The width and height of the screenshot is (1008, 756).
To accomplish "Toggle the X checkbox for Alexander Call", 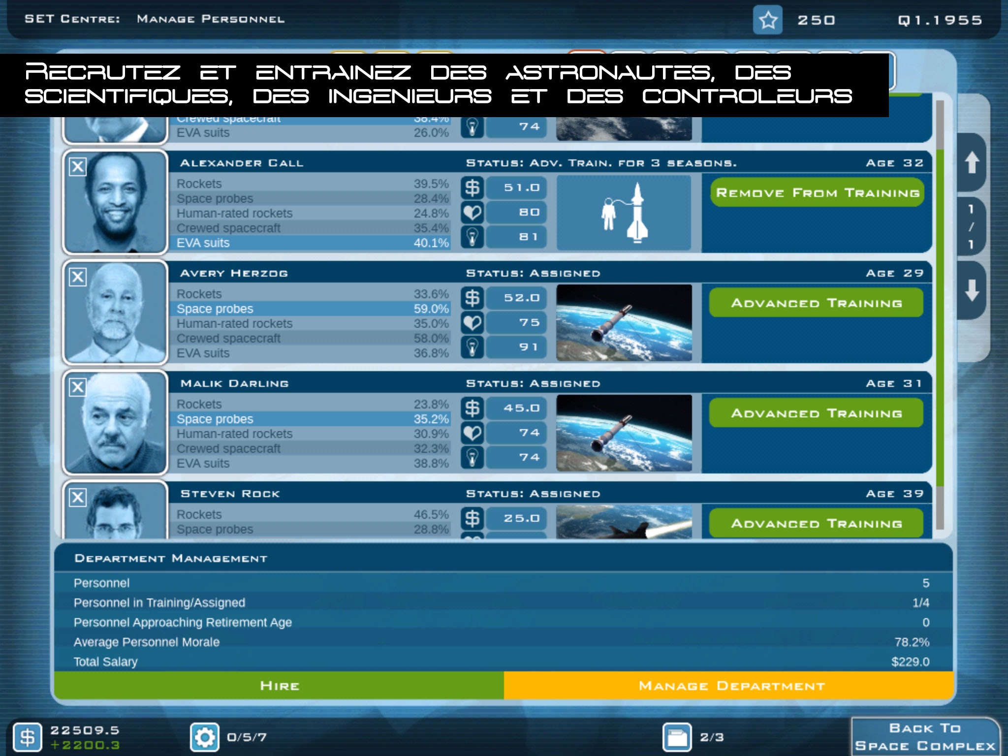I will (79, 166).
